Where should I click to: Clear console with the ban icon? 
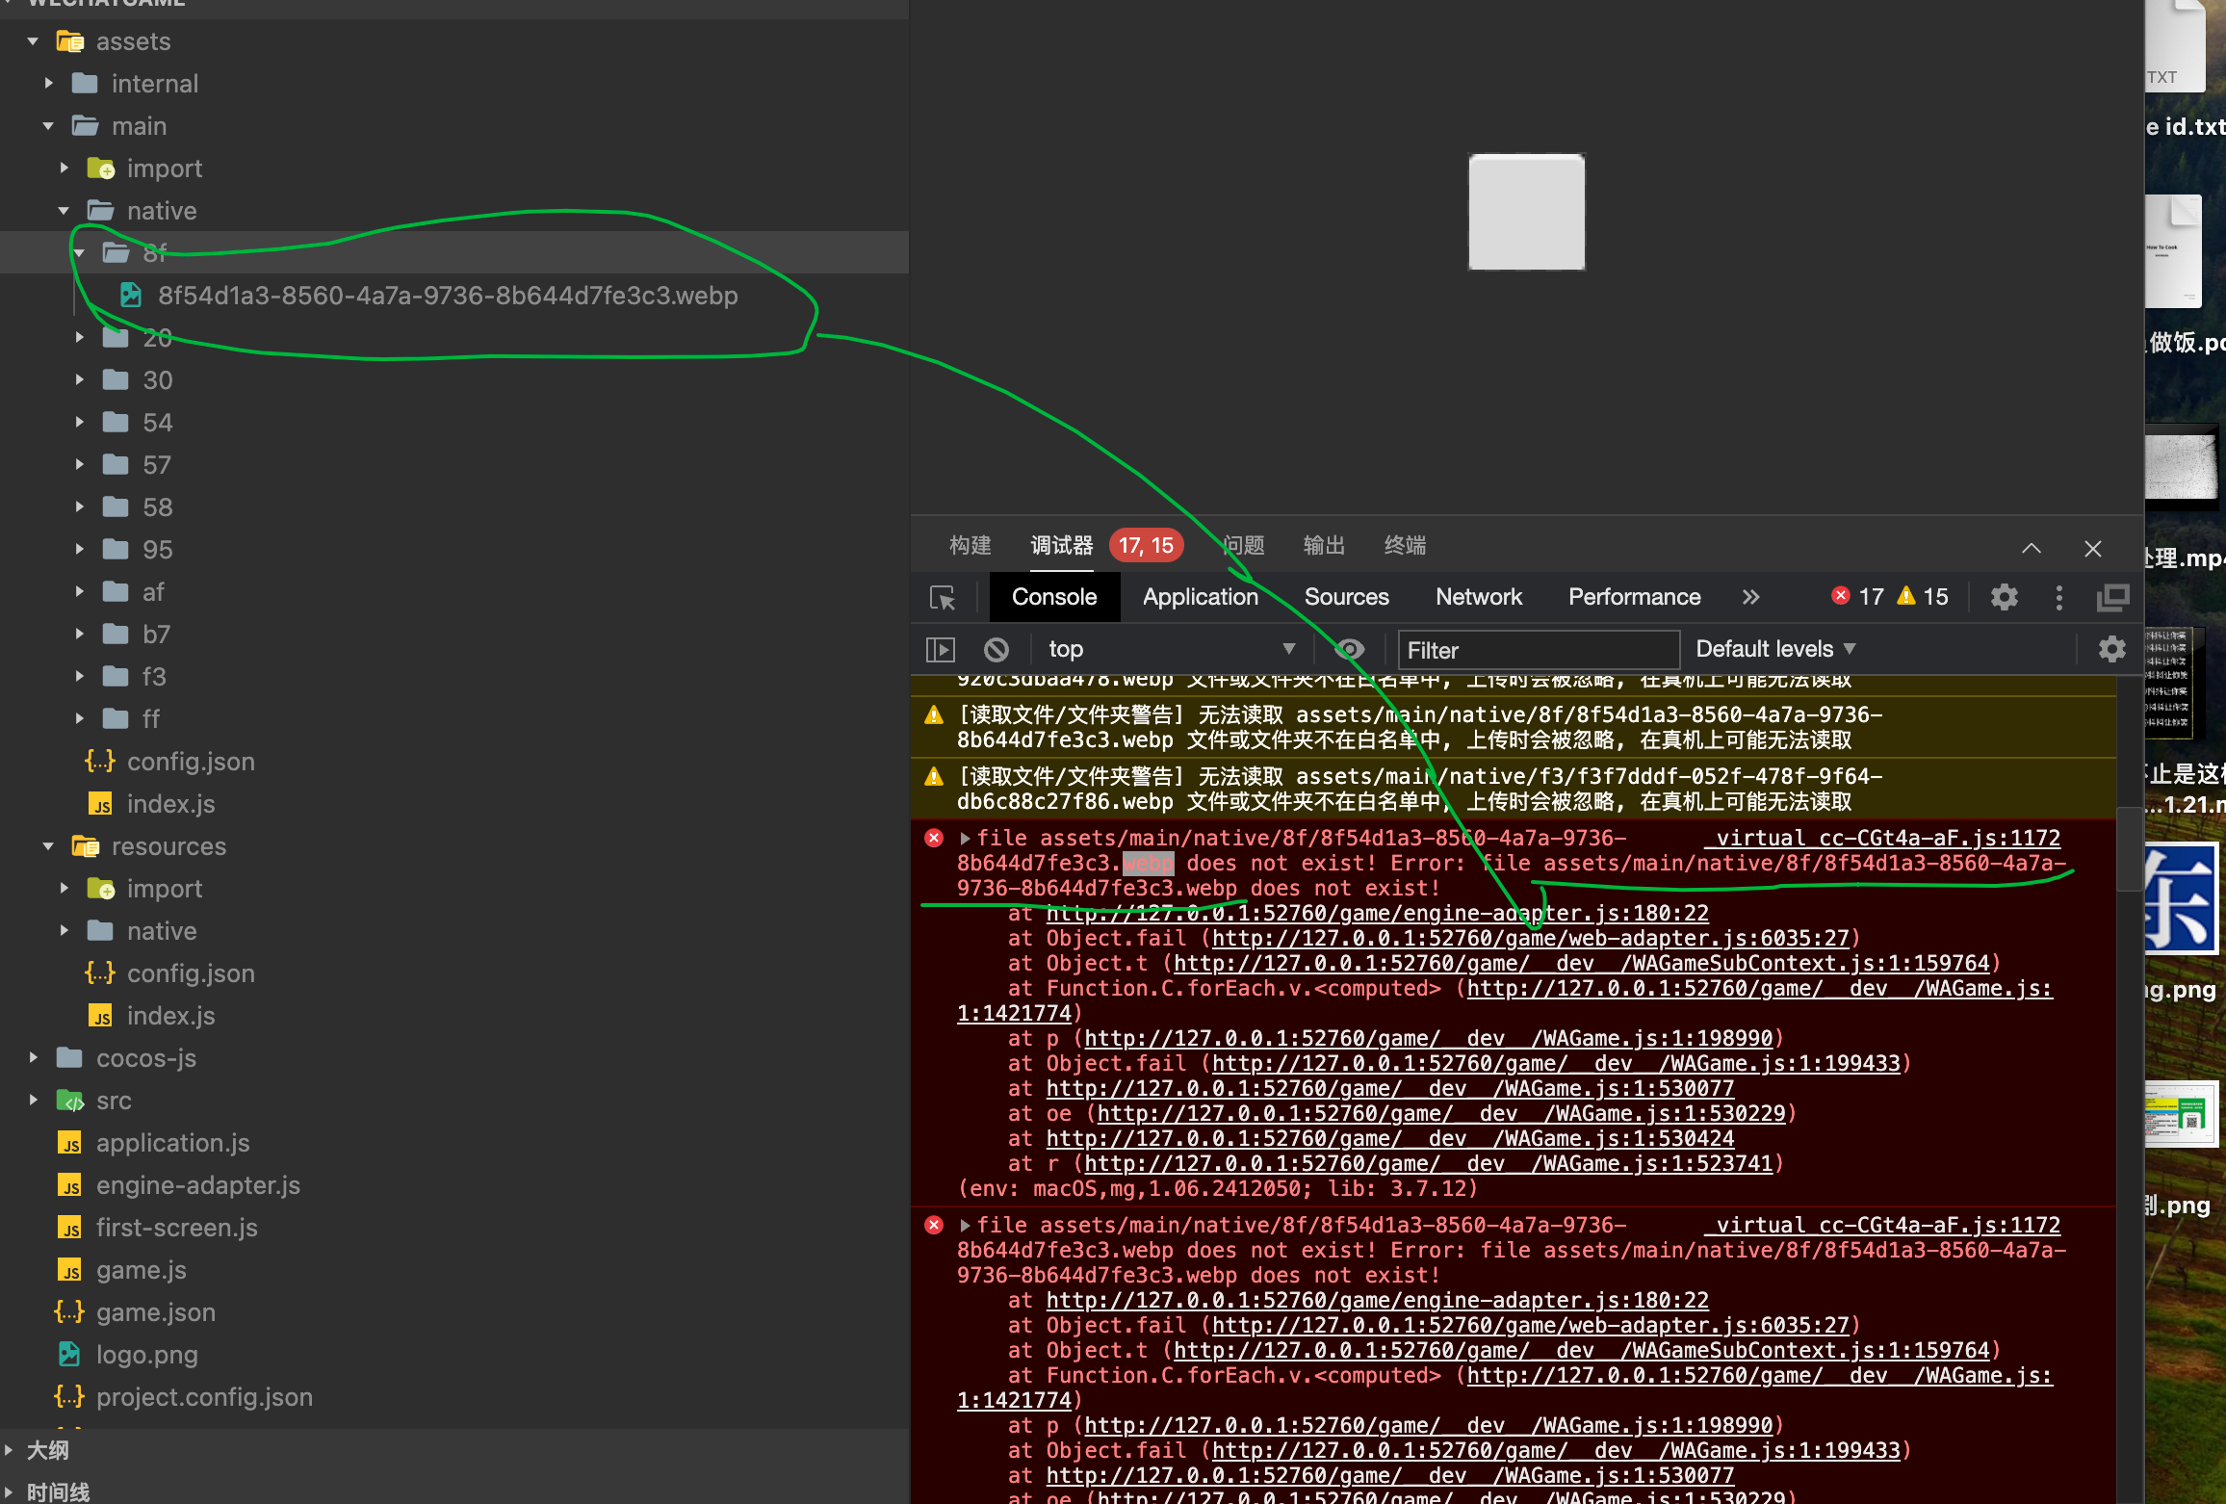997,650
